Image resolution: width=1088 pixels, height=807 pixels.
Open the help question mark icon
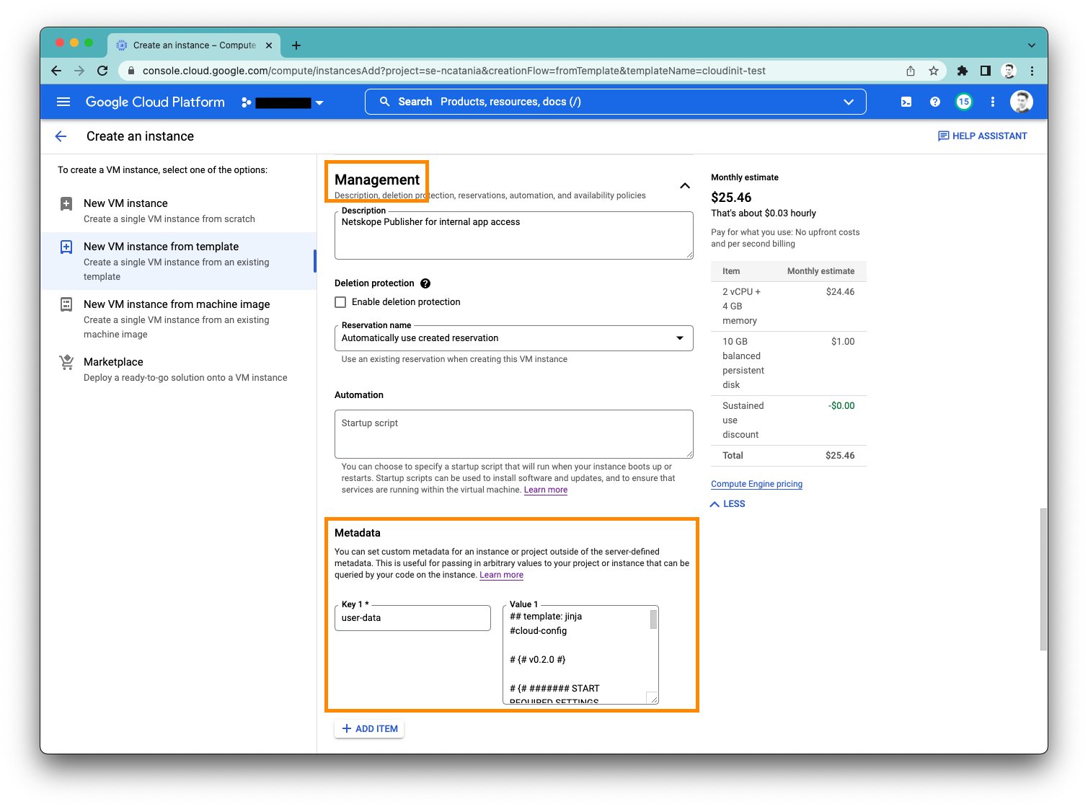point(935,102)
